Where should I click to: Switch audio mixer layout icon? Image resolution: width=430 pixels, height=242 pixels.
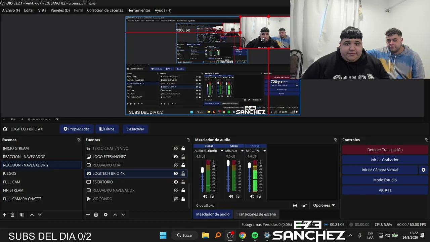coord(295,205)
